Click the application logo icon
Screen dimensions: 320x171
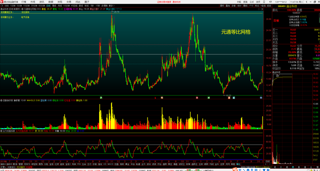2,2
